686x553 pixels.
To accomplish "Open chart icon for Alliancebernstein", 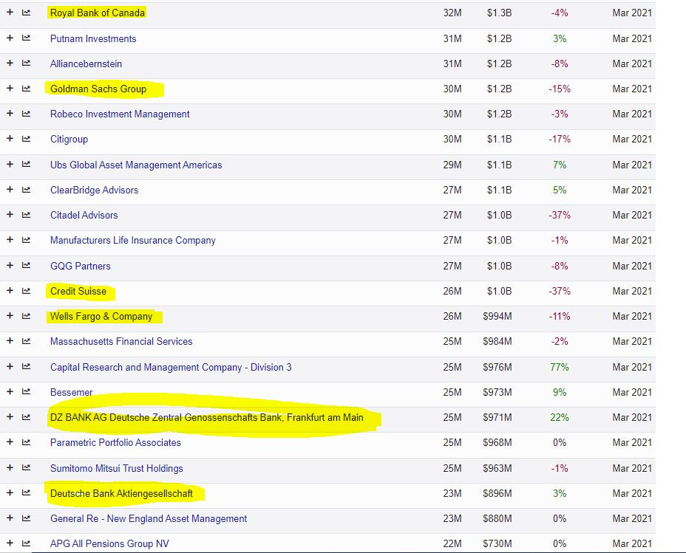I will click(27, 63).
